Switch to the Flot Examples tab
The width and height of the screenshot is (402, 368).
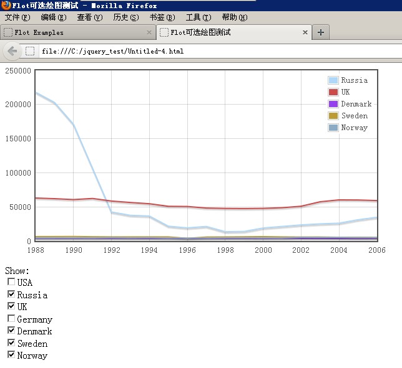[x=75, y=32]
